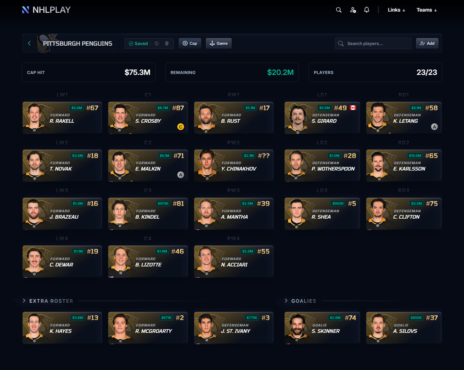Screen dimensions: 464x370
Task: Click the history clock icon
Action: (x=157, y=44)
